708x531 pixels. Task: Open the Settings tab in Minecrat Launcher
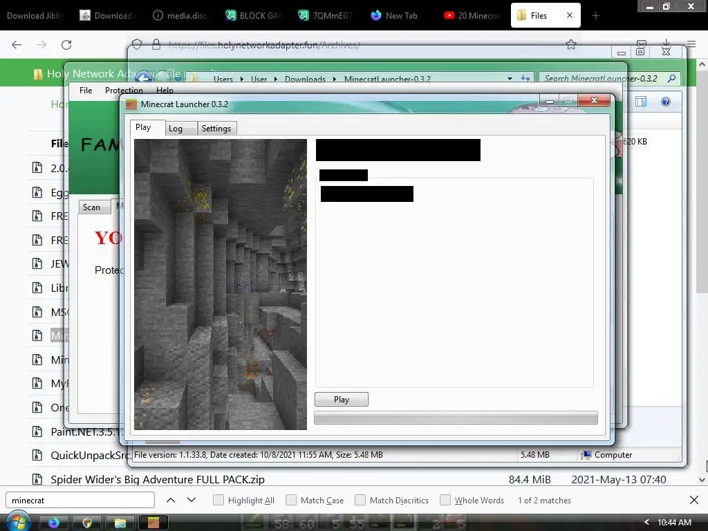(216, 129)
